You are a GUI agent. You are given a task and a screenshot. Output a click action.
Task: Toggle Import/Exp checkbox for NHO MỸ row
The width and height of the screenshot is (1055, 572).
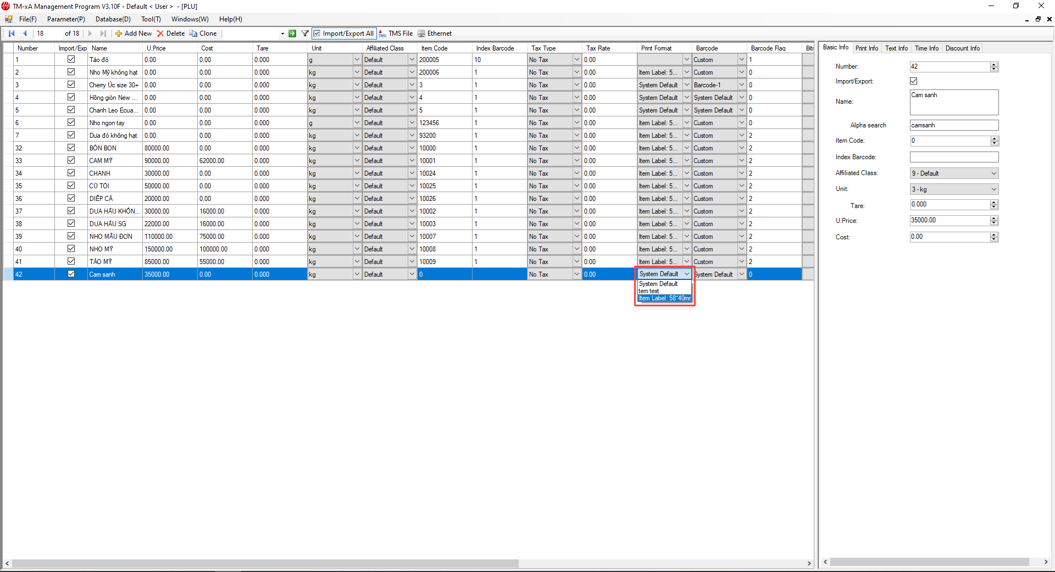[71, 249]
